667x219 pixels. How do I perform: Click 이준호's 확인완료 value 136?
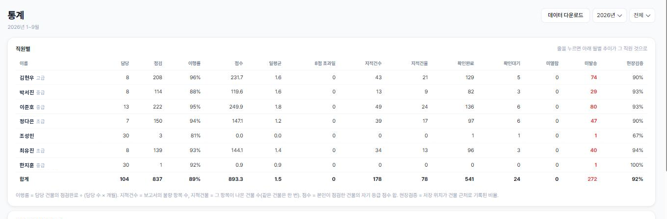pyautogui.click(x=469, y=107)
